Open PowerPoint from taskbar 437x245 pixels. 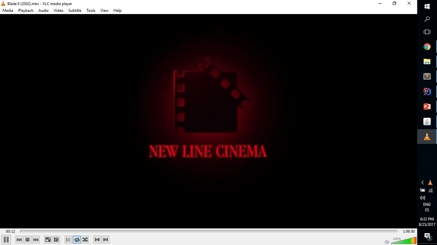(x=427, y=107)
